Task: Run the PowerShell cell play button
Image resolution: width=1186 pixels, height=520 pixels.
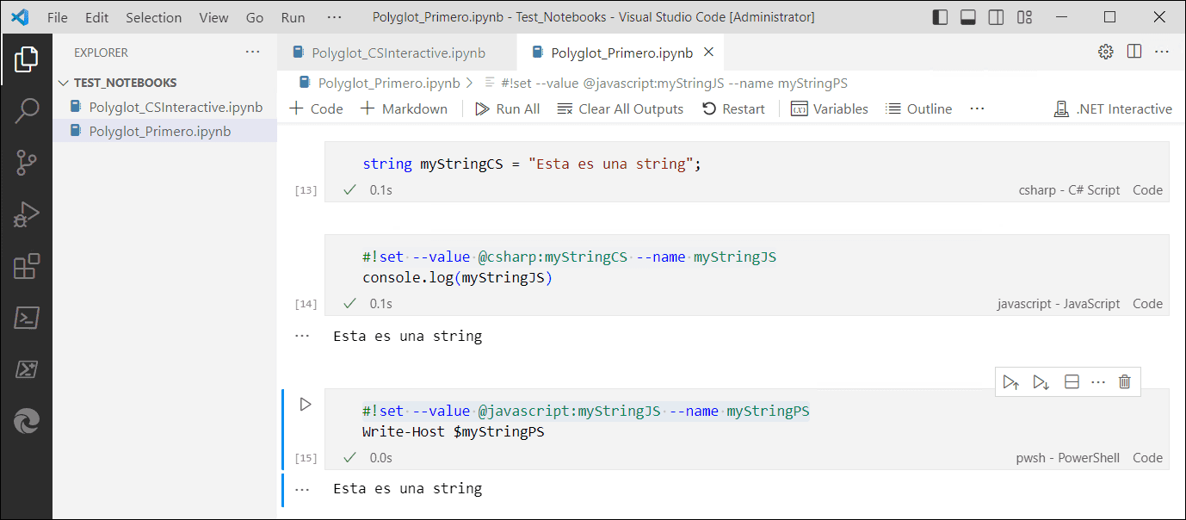Action: 305,405
